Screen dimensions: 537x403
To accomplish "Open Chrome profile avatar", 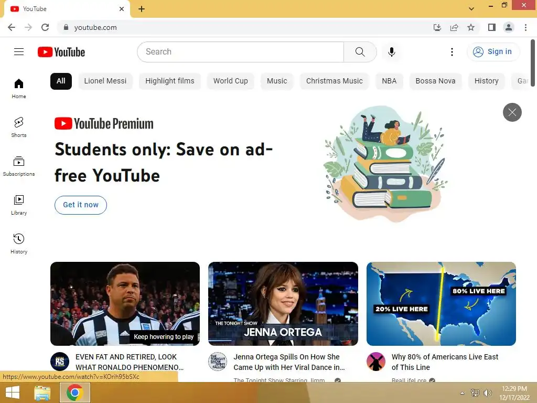I will [509, 27].
